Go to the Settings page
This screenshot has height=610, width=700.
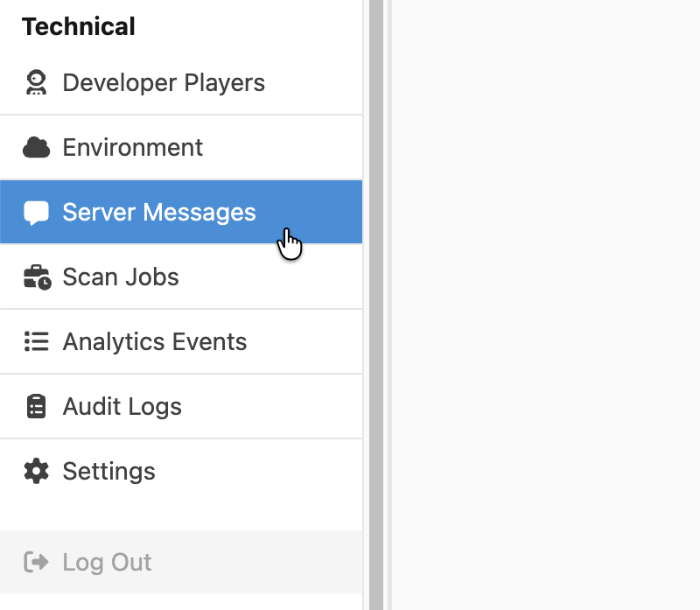point(108,471)
